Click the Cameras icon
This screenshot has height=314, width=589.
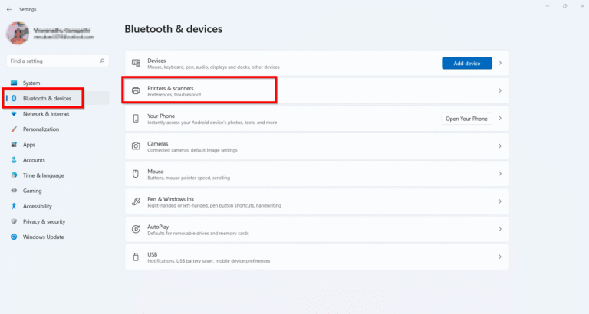click(136, 146)
